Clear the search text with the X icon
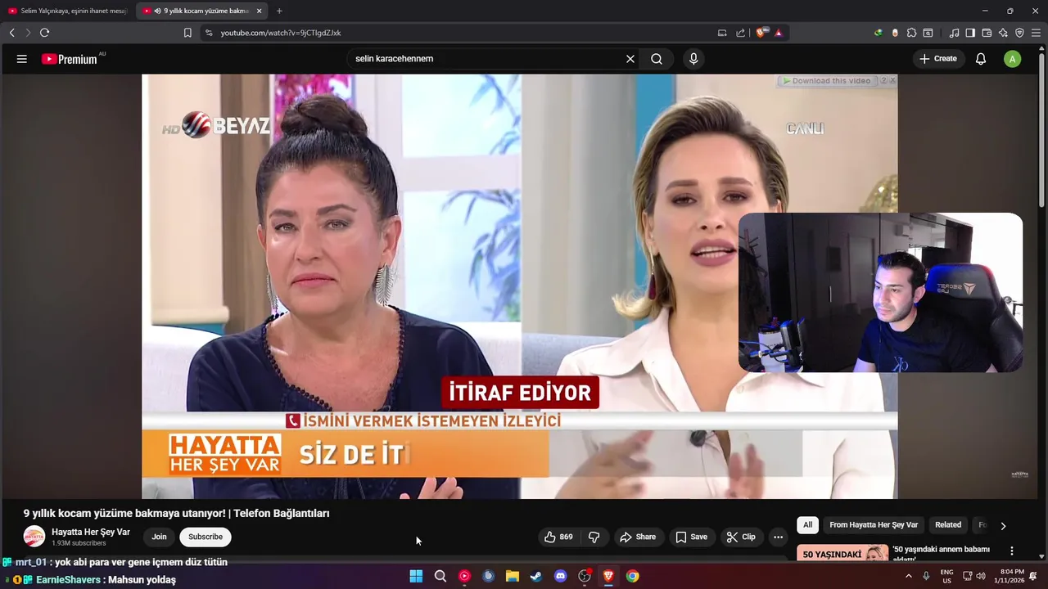1048x589 pixels. tap(630, 59)
